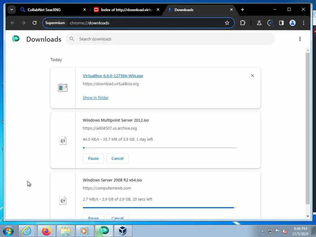
Task: Cancel the Windows Server 2008 R2 download
Action: click(x=118, y=216)
